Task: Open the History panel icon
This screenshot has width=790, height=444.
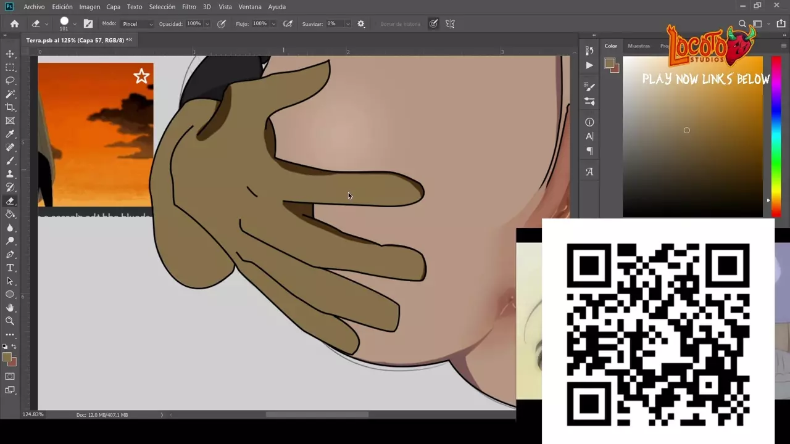Action: [589, 51]
